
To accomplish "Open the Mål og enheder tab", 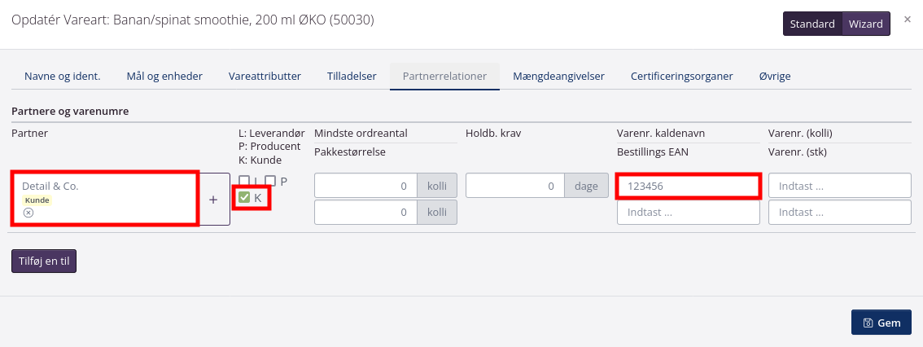I will 164,76.
